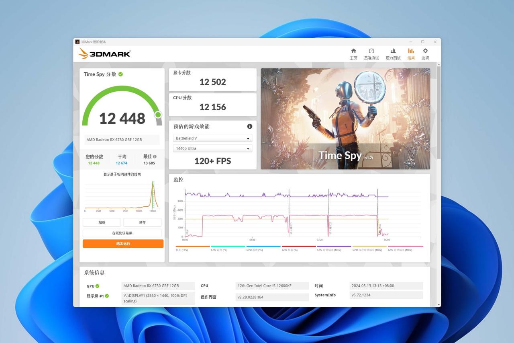This screenshot has width=514, height=343.
Task: Click the GPU name field below the gauge
Action: [122, 140]
